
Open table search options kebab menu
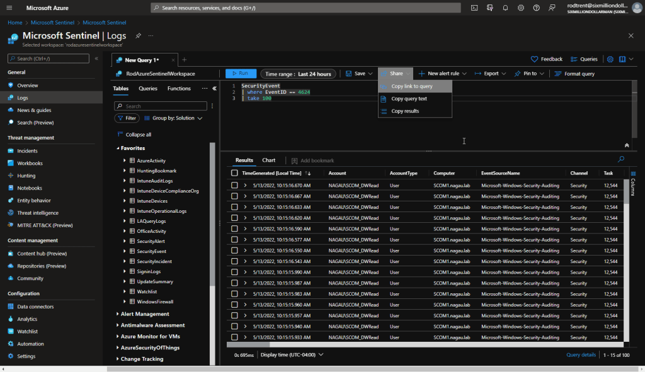(x=212, y=106)
